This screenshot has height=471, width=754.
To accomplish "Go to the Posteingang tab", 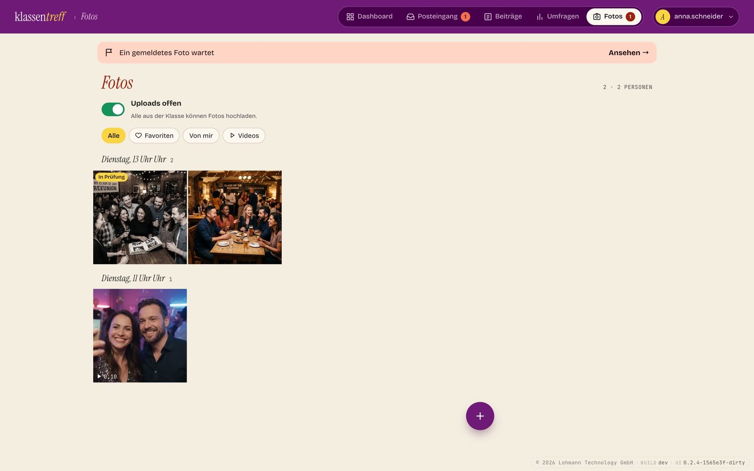I will tap(438, 16).
